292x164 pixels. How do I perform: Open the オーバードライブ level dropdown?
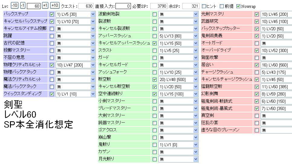[276, 51]
